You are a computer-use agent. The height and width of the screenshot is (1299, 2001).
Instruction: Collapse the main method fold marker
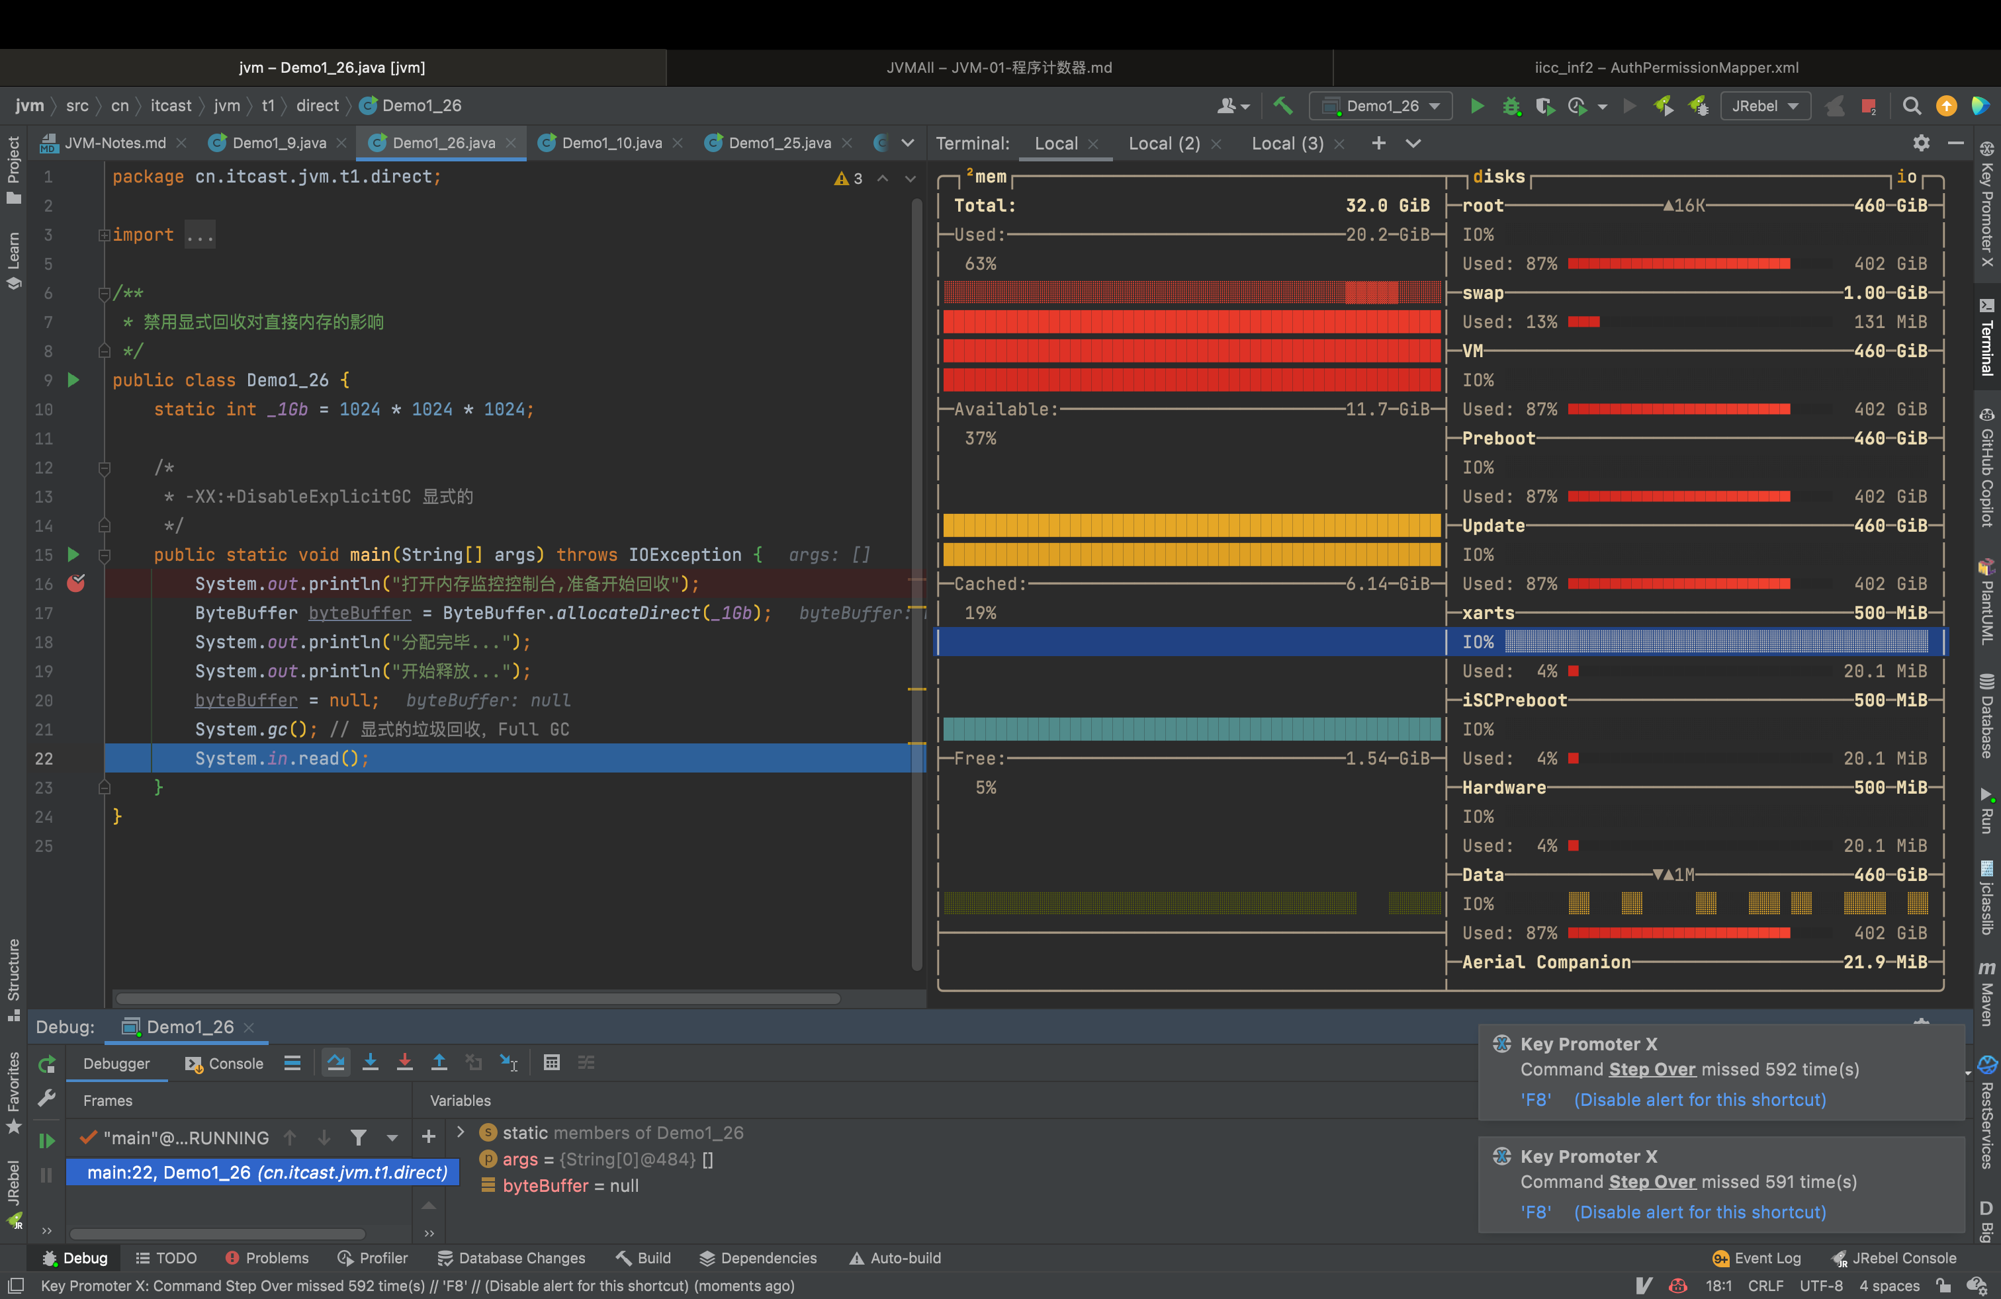(x=105, y=556)
